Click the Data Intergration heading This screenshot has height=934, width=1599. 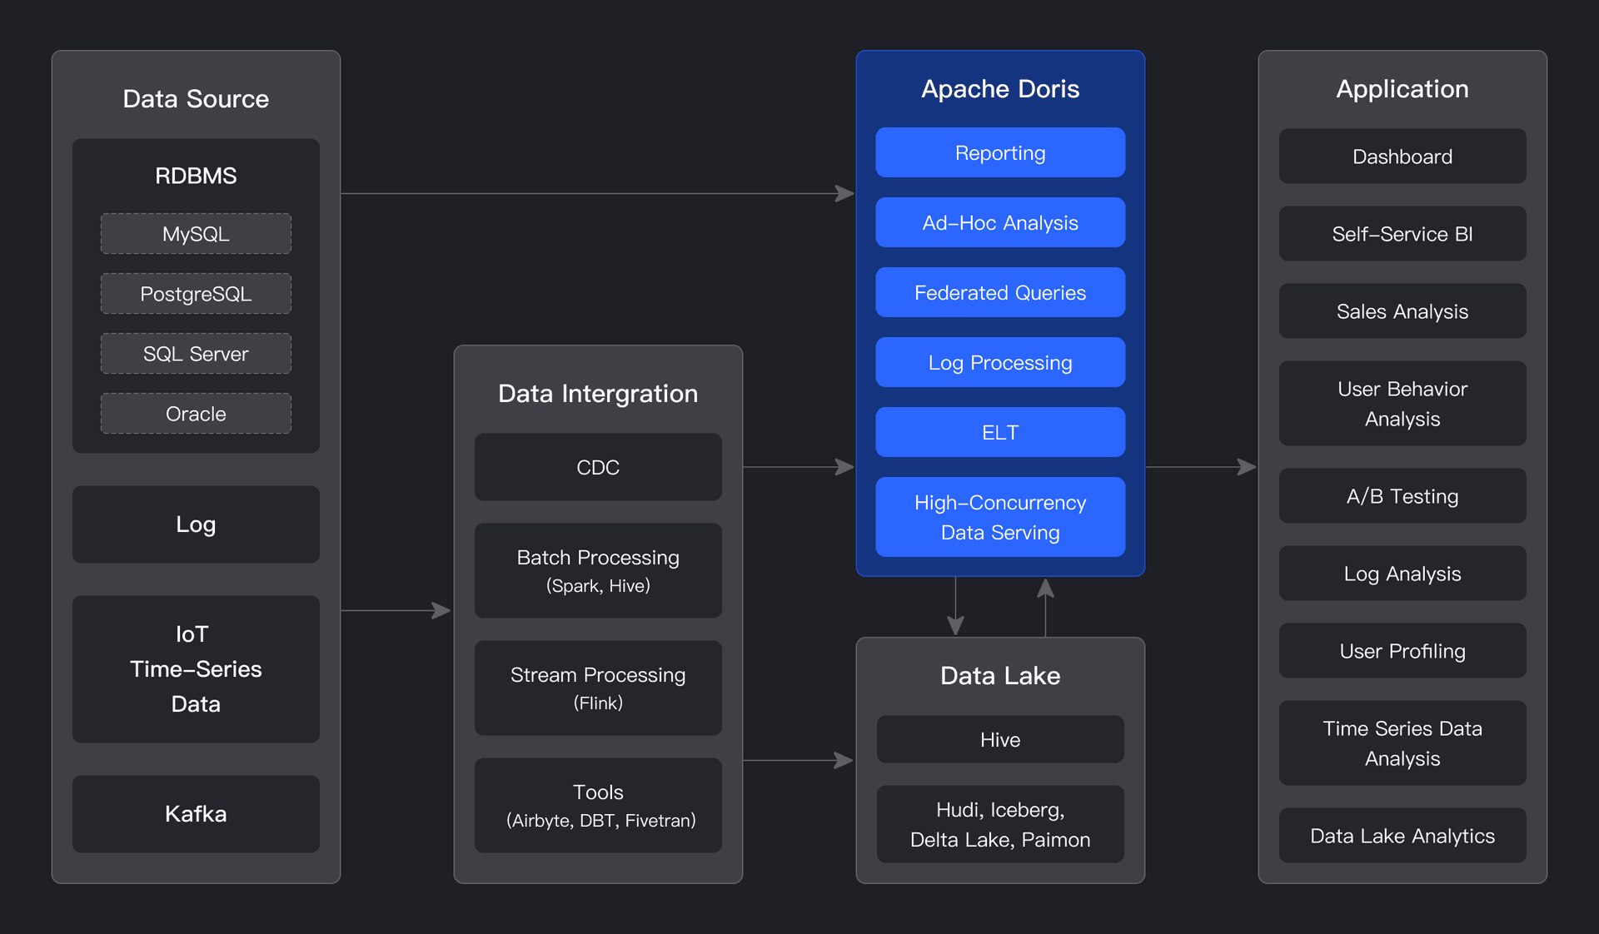598,394
